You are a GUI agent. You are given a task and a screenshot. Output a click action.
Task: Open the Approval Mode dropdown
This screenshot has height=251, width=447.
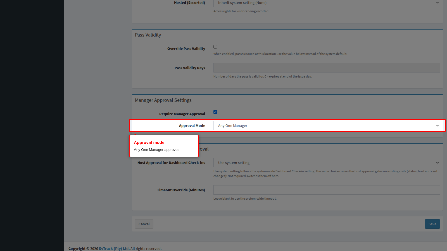[x=327, y=126]
